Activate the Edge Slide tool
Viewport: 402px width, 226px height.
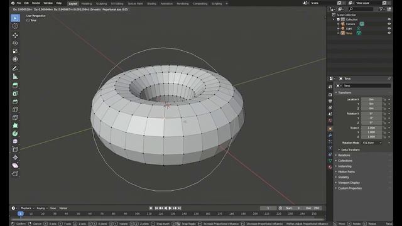point(15,149)
